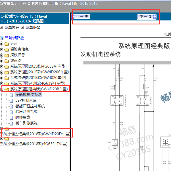Expand 系统原理图经典版(4G63S4T车型) node
This screenshot has width=171, height=171.
[1, 84]
